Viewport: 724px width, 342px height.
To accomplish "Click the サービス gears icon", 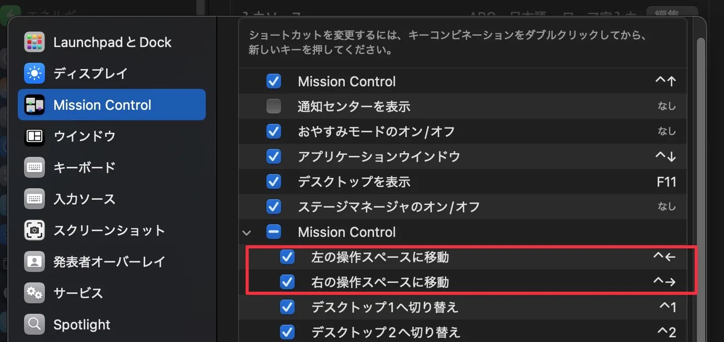I will coord(34,293).
